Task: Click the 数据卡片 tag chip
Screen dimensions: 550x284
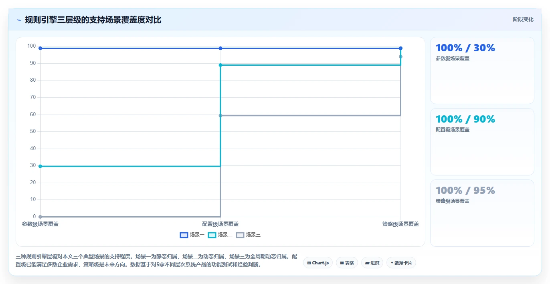Action: tap(401, 263)
